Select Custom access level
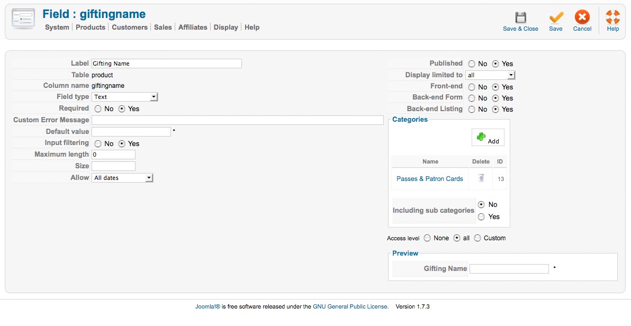631x326 pixels. 477,238
